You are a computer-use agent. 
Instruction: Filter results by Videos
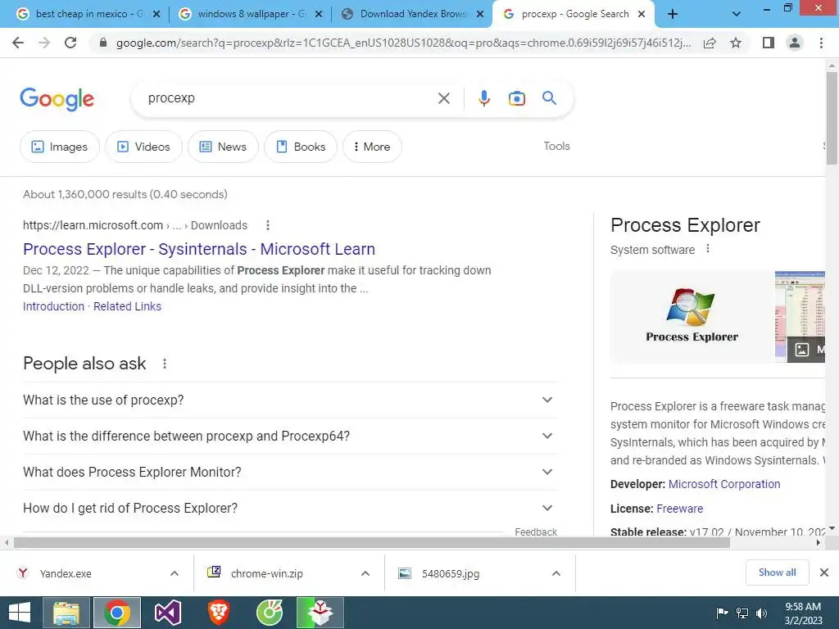[143, 147]
